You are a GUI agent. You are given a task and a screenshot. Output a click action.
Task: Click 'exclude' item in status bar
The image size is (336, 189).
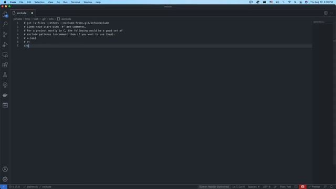[x=45, y=187]
